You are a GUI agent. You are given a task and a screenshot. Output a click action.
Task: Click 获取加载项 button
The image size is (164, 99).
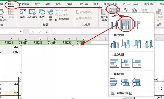coord(84,12)
